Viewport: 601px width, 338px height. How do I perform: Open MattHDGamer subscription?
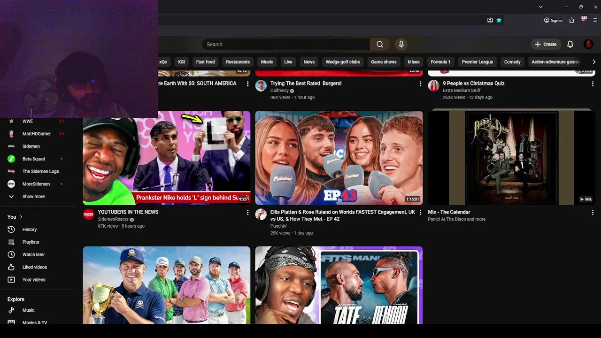[x=38, y=134]
